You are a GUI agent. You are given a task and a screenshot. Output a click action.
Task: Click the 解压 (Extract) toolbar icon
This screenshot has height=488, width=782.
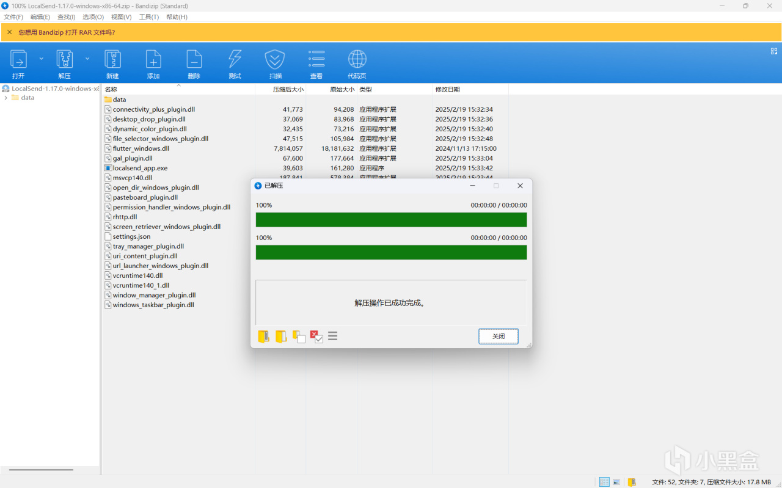[65, 59]
